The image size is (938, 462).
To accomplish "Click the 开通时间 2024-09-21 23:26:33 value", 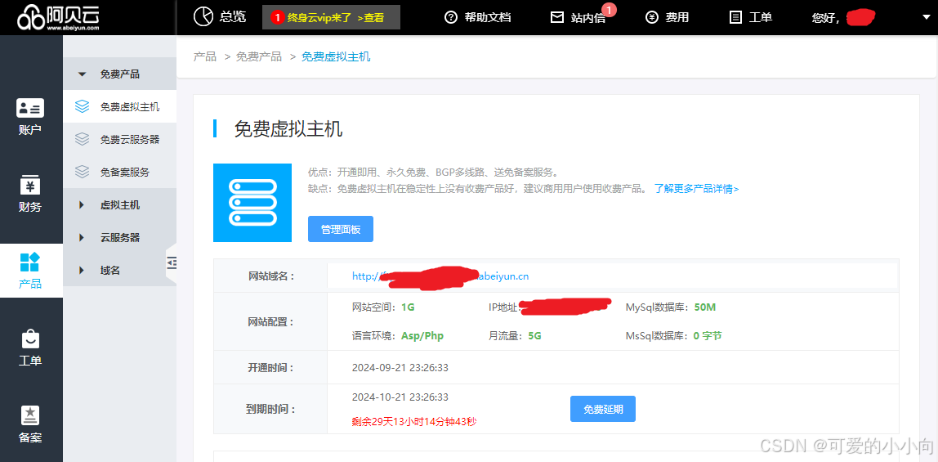I will 400,367.
